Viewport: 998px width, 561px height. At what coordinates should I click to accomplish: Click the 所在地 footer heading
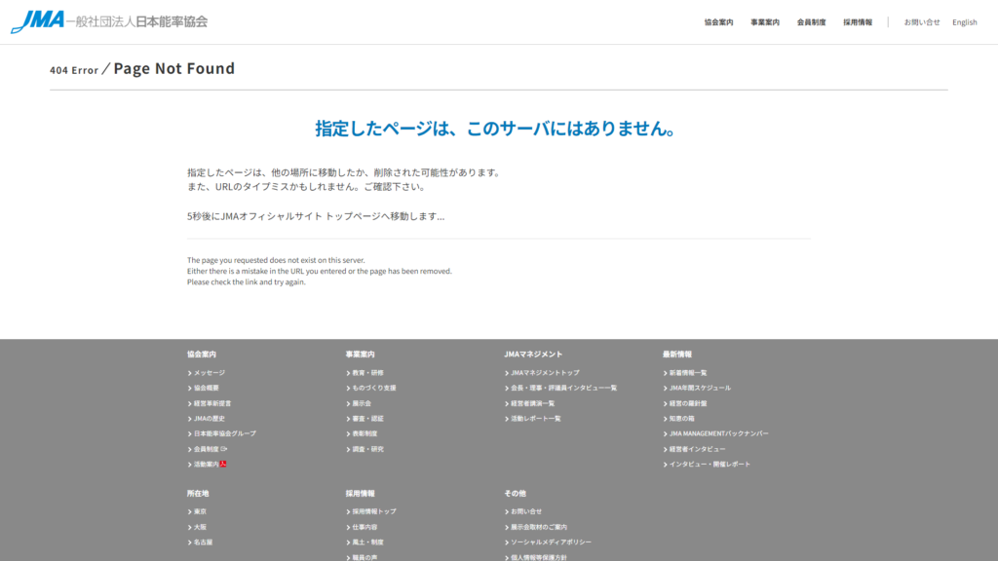[x=198, y=494]
